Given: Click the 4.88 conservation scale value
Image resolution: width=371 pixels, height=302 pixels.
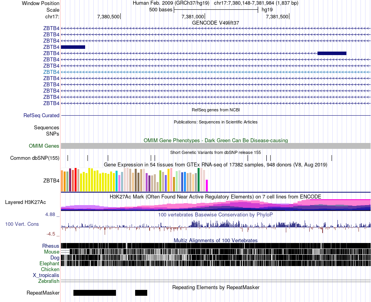Looking at the screenshot, I should (50, 214).
